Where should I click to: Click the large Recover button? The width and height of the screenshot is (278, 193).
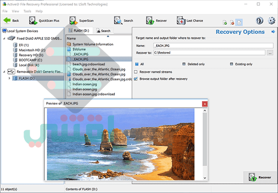(x=260, y=177)
